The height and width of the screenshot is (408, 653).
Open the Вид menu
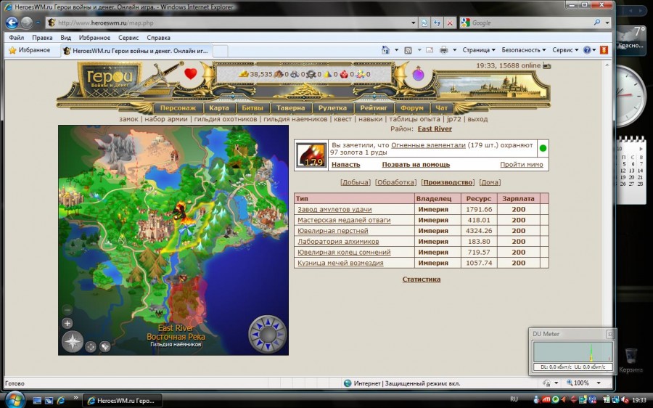click(x=66, y=38)
